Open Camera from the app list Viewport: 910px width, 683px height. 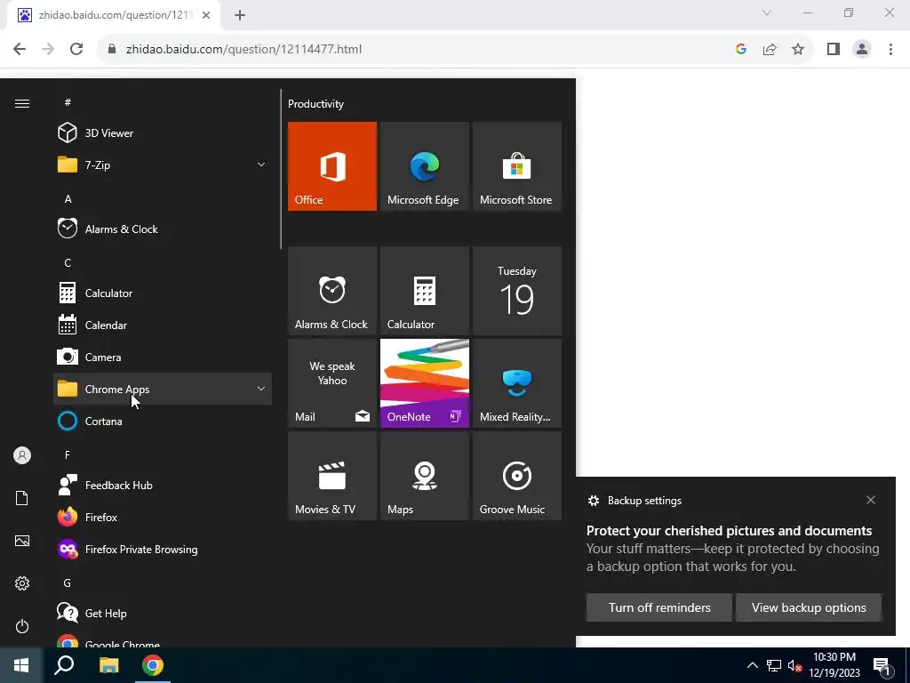click(x=163, y=358)
